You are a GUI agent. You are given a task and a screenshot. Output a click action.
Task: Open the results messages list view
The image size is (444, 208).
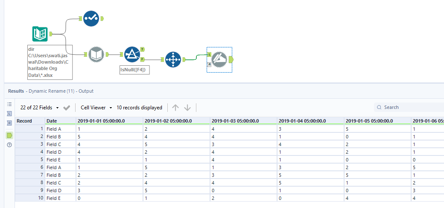pos(9,104)
